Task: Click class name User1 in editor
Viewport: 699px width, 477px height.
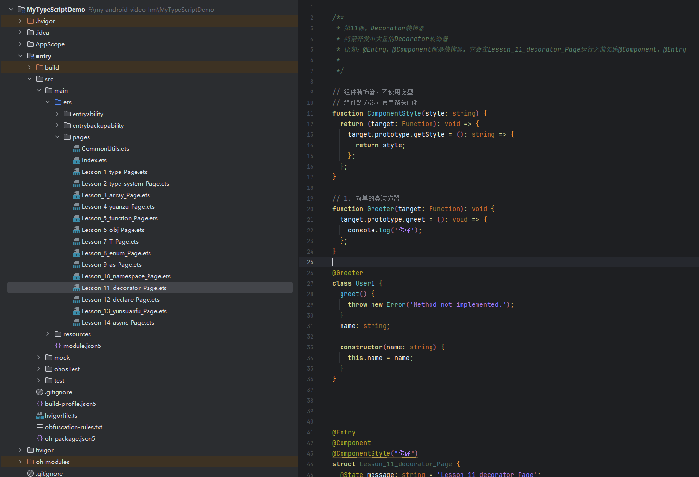Action: tap(365, 283)
